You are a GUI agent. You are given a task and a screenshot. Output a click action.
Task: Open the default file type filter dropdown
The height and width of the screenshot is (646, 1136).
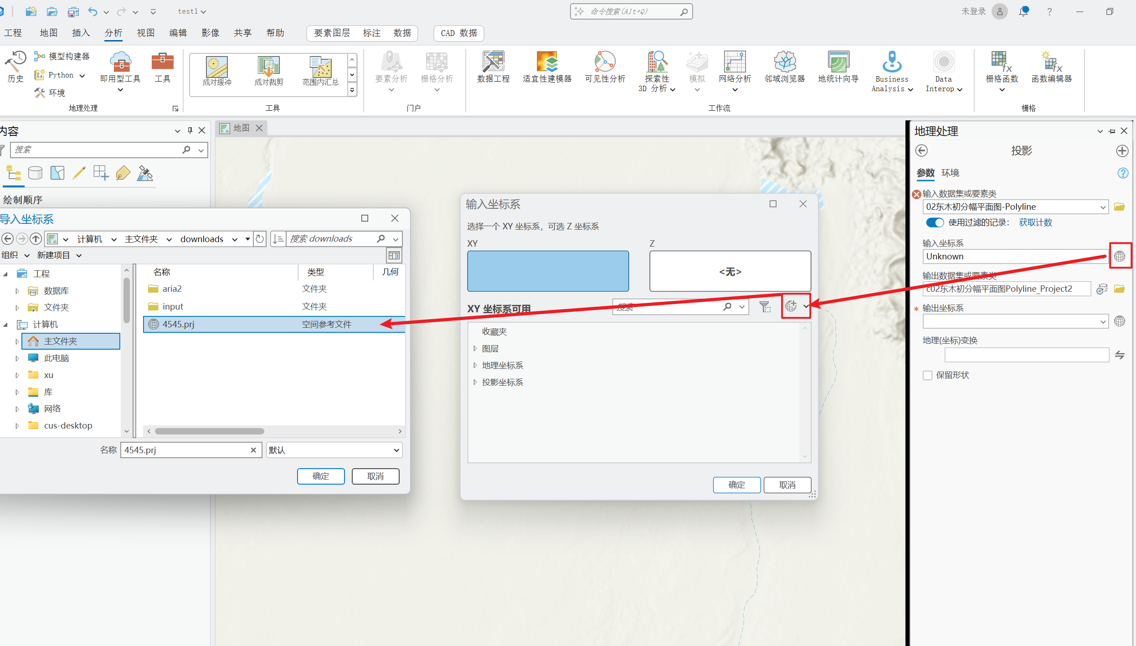pyautogui.click(x=396, y=450)
